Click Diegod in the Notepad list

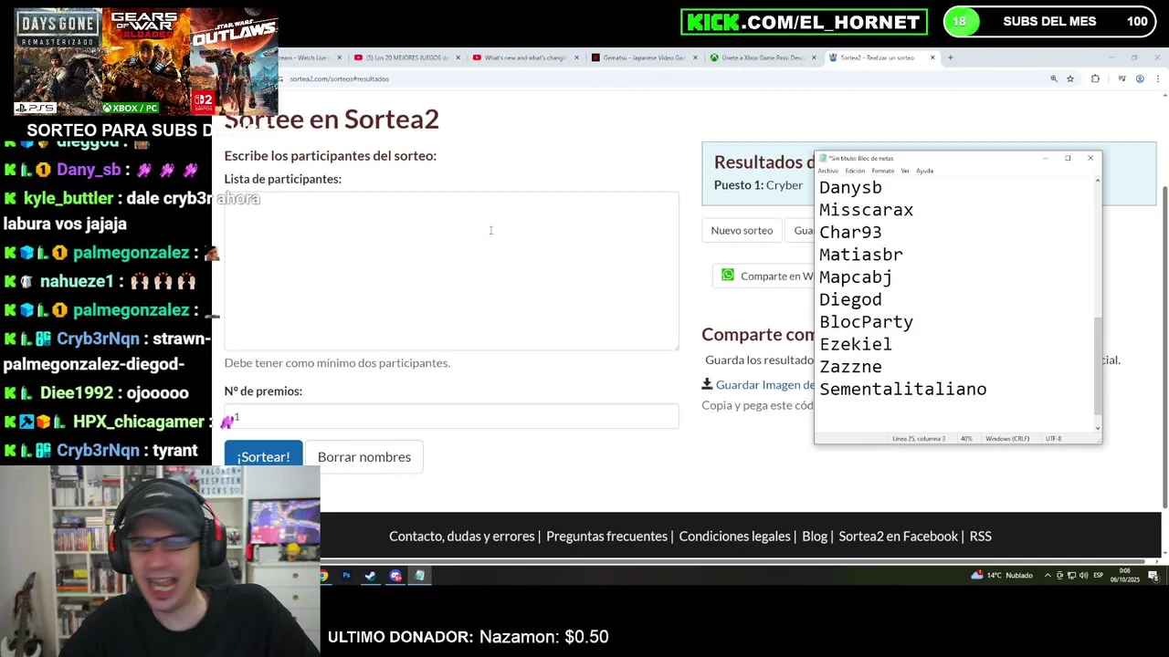point(850,299)
